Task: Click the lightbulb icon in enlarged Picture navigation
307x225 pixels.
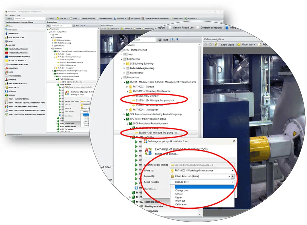Action: 216,45
